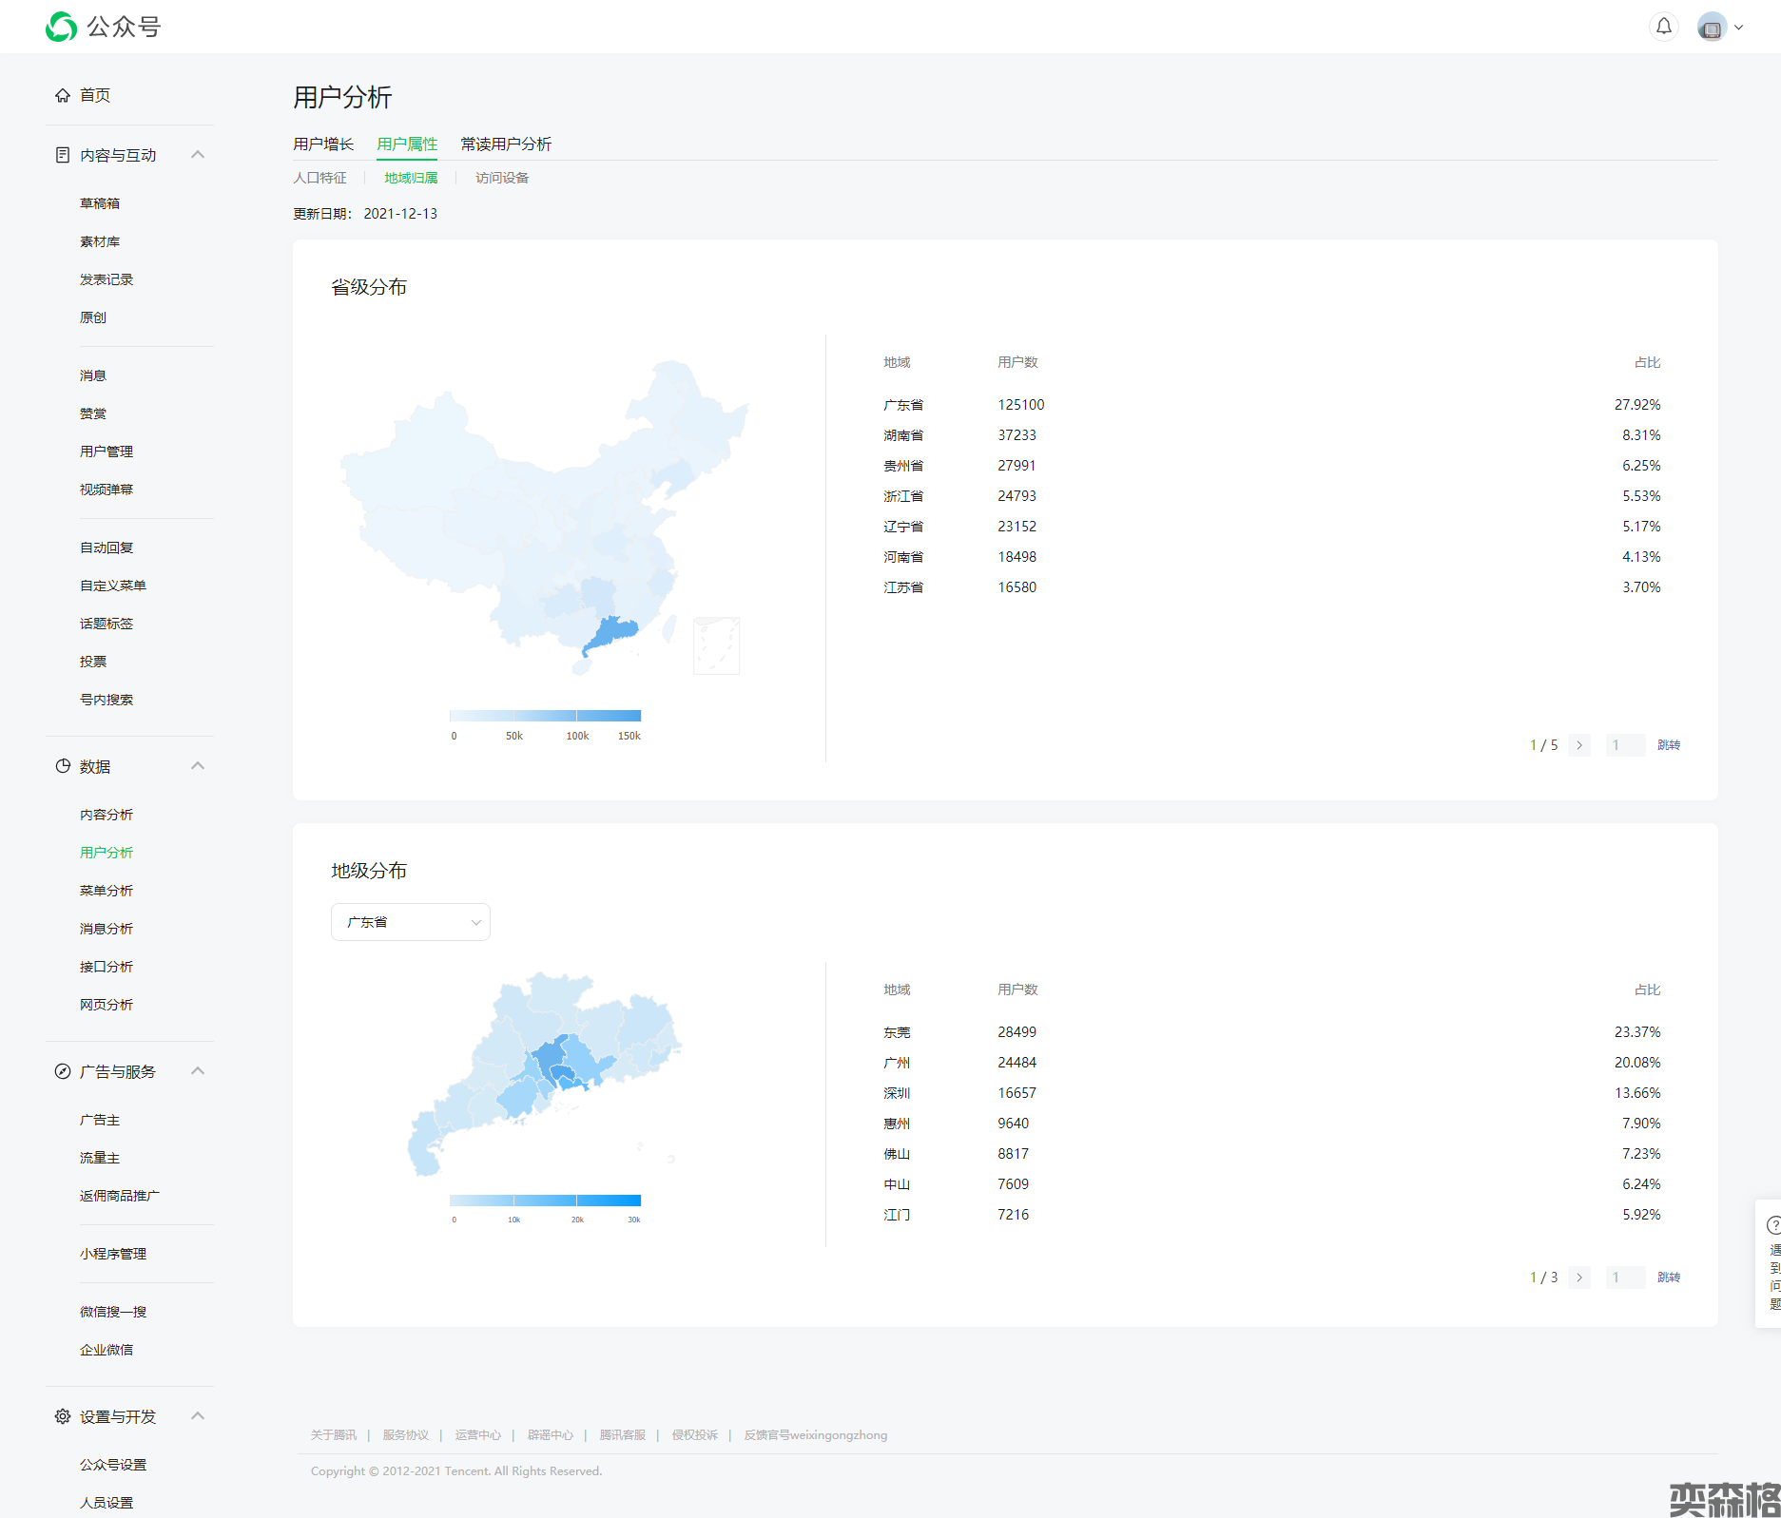
Task: Click 跳转 button in 省级分布 pagination
Action: pyautogui.click(x=1668, y=745)
